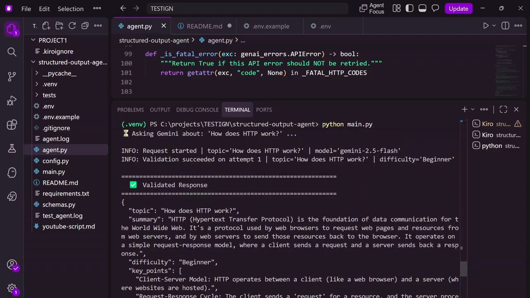
Task: Select the python terminal session
Action: pyautogui.click(x=497, y=146)
